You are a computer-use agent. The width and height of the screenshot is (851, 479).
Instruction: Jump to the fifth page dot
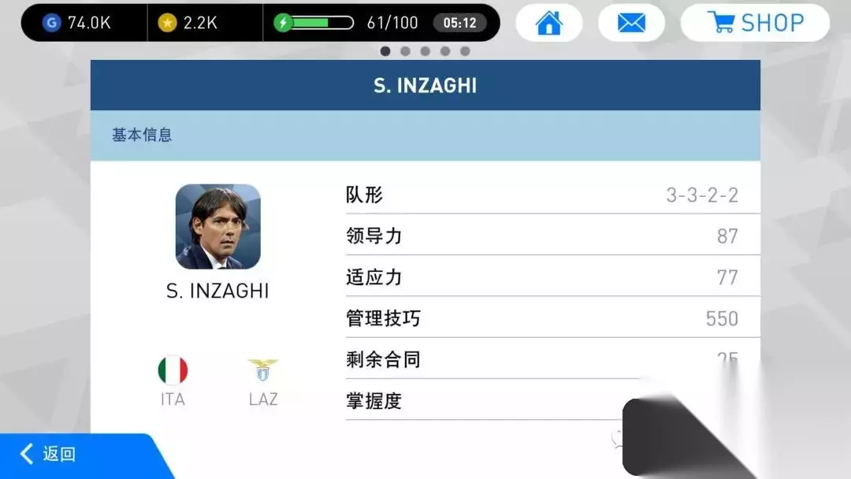tap(465, 51)
